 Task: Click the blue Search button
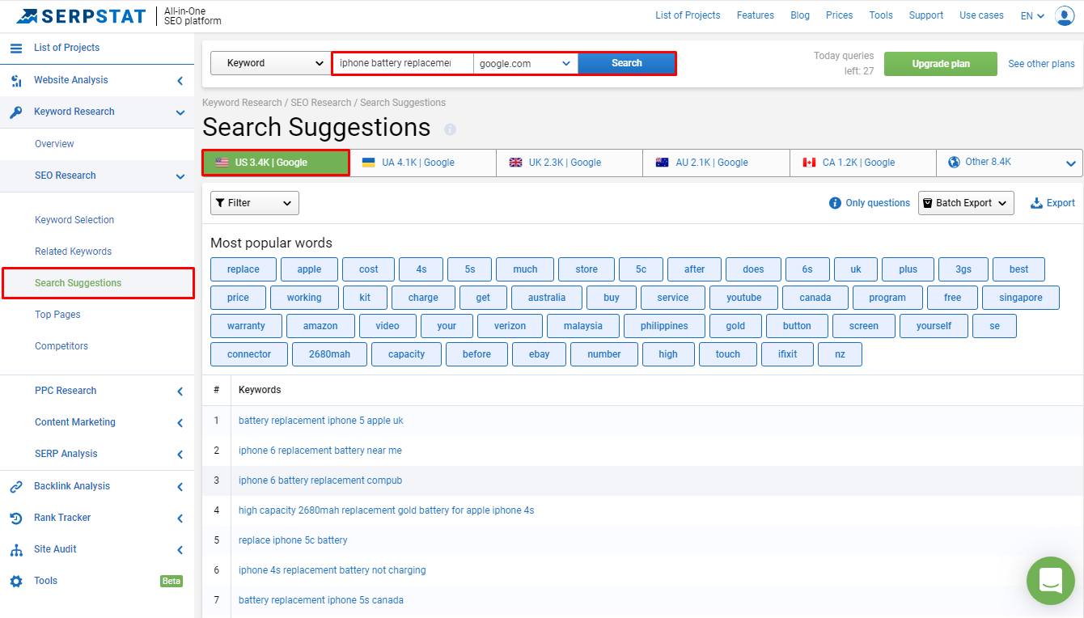click(x=627, y=63)
